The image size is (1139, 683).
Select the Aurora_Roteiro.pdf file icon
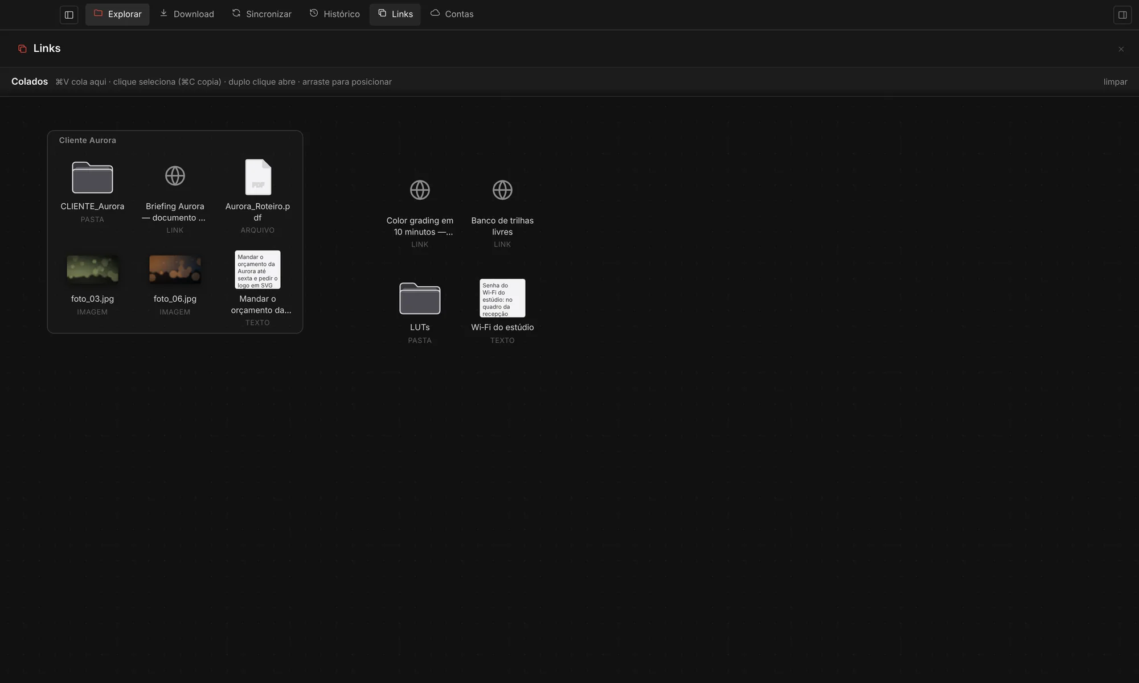[x=258, y=177]
